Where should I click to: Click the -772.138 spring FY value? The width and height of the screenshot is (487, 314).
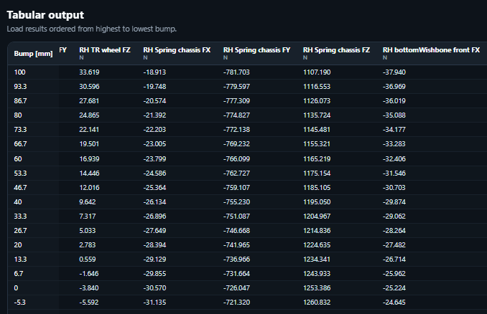(236, 130)
